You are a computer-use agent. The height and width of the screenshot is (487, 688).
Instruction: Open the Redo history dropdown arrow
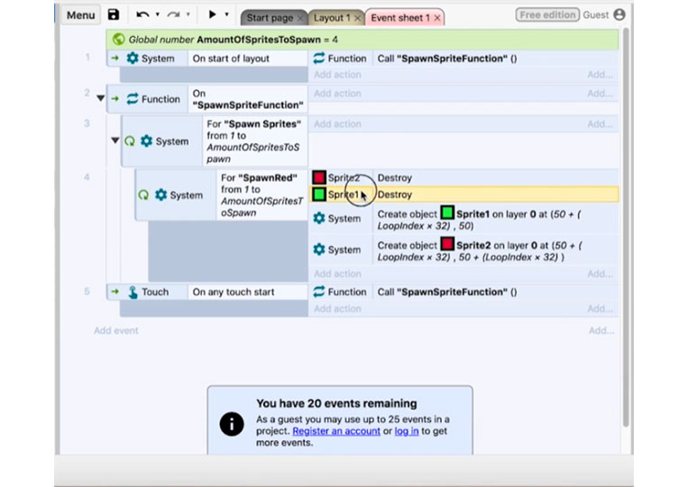tap(188, 15)
